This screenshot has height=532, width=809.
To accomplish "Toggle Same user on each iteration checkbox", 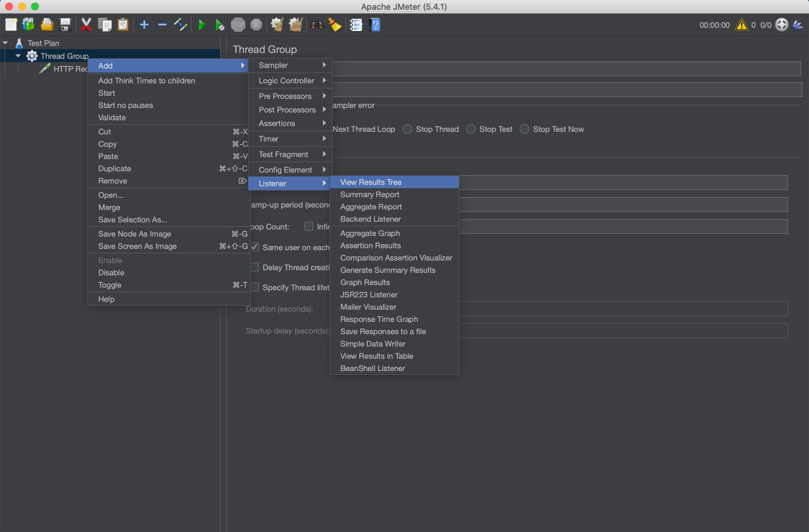I will [x=254, y=246].
